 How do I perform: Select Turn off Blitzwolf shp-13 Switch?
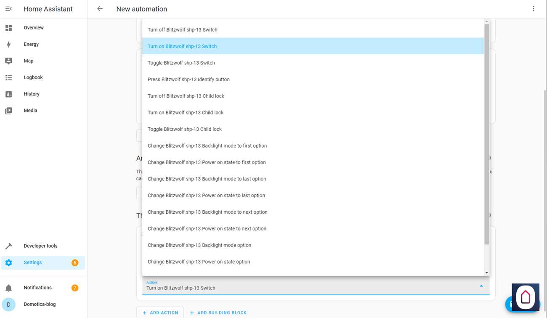point(183,30)
